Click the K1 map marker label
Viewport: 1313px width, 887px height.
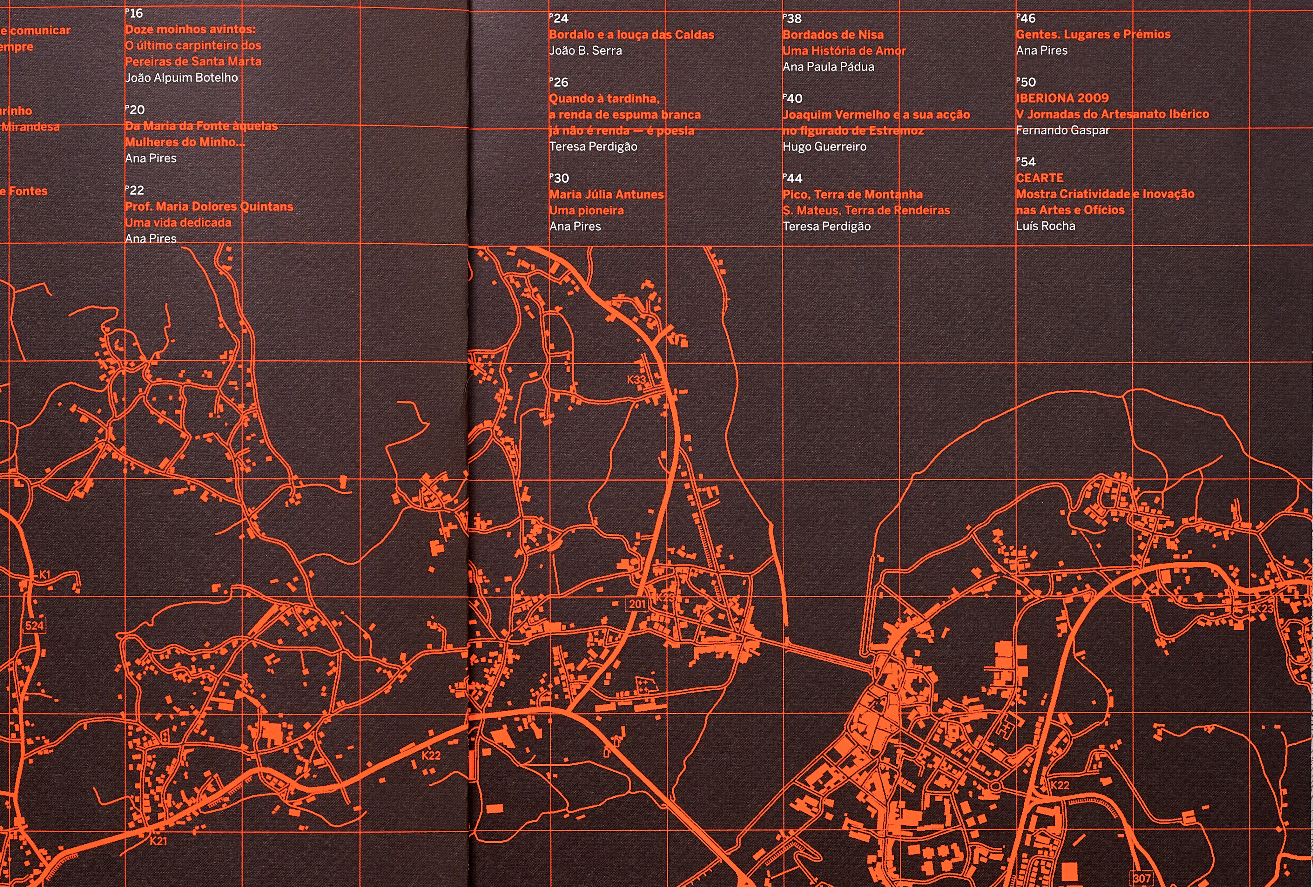tap(45, 575)
